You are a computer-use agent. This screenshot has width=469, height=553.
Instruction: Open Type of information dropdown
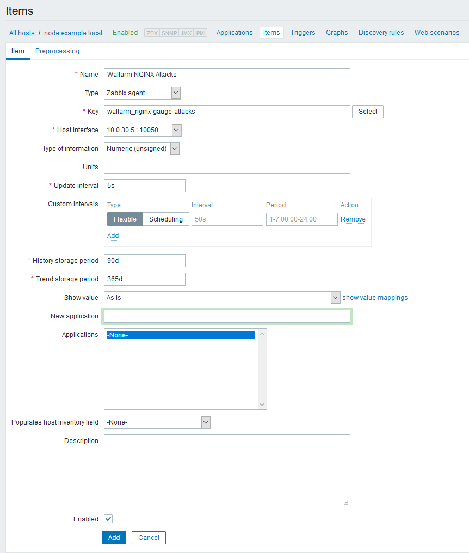142,149
